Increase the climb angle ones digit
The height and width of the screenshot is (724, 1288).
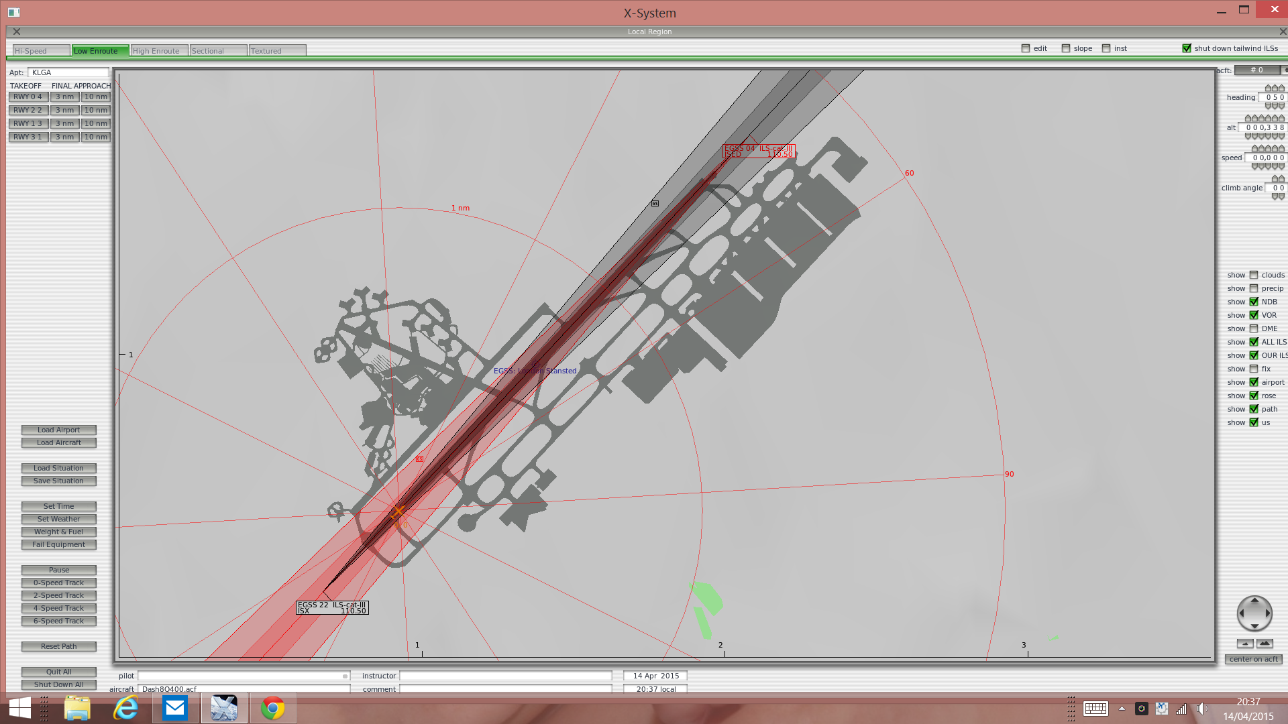coord(1281,179)
